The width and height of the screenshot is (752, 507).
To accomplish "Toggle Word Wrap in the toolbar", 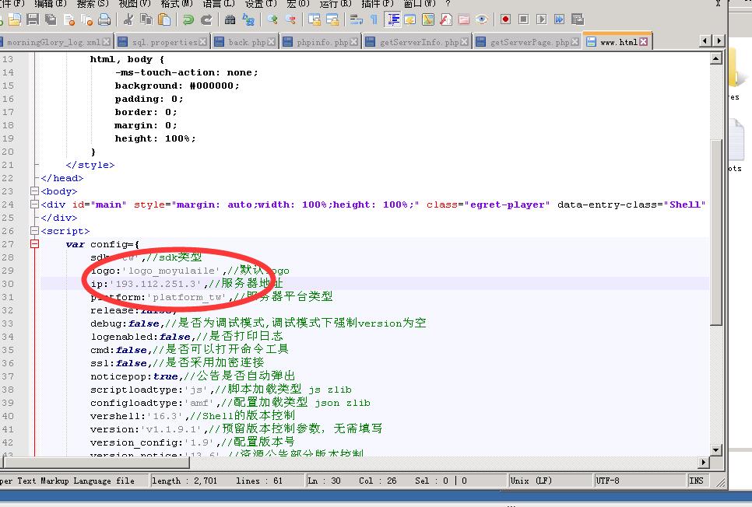I will coord(357,19).
